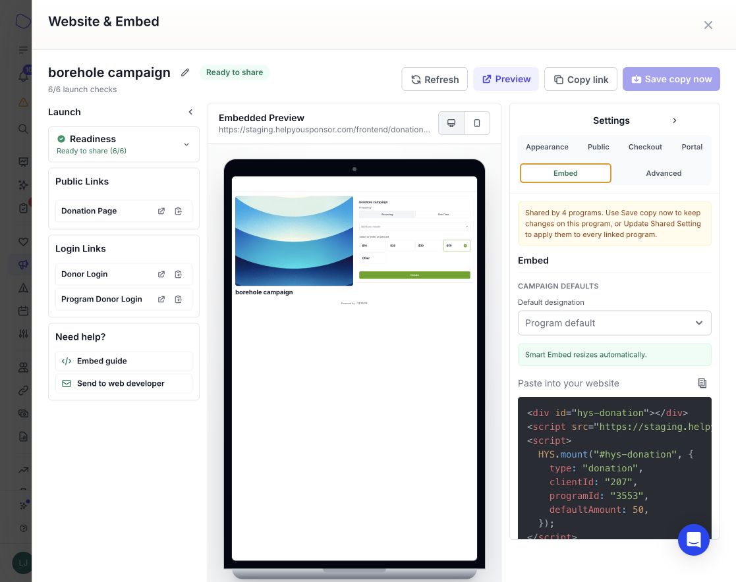Open the Embed guide

(x=124, y=361)
